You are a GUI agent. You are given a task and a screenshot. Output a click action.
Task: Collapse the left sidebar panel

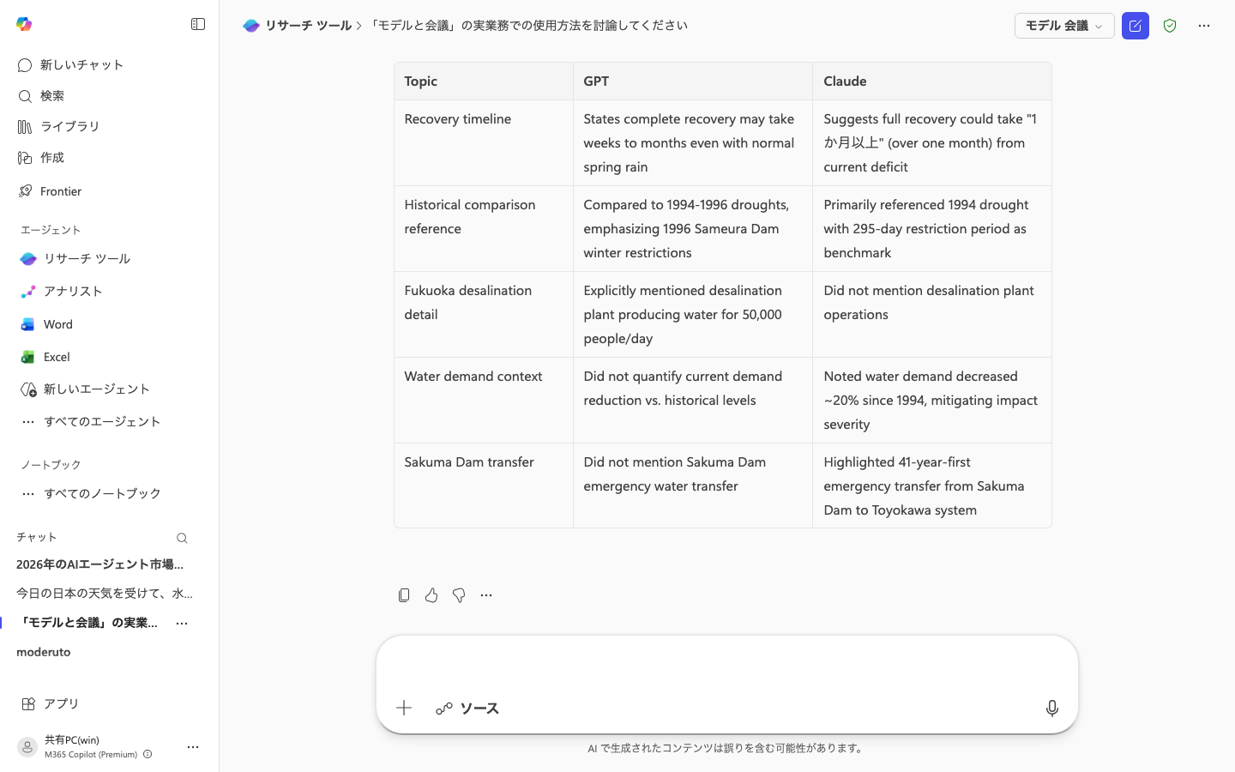(x=198, y=24)
